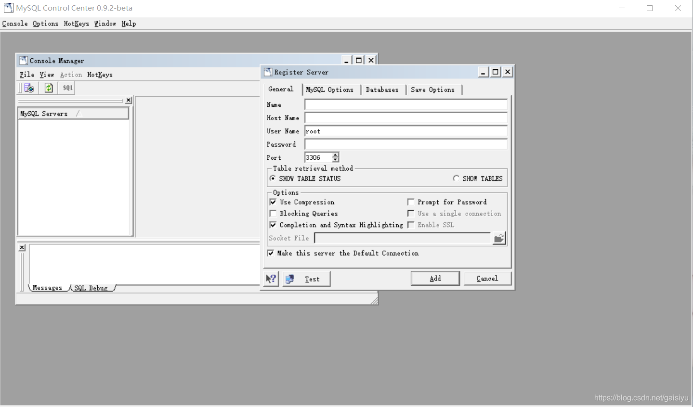The width and height of the screenshot is (693, 407).
Task: Open Console Manager Action menu
Action: coord(71,75)
